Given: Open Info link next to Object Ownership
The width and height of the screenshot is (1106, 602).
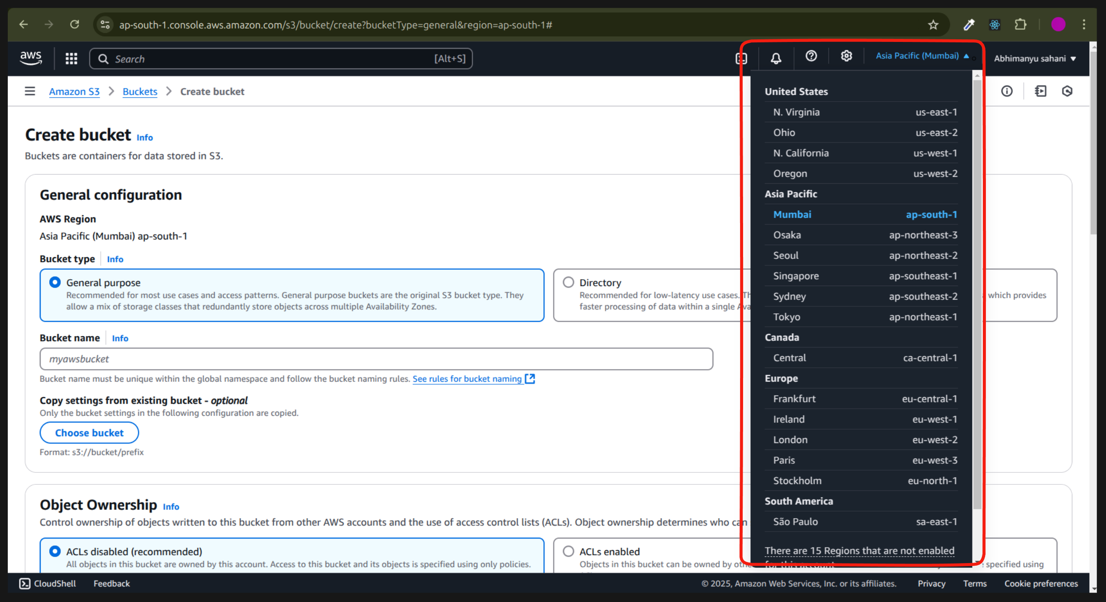Looking at the screenshot, I should pyautogui.click(x=171, y=506).
